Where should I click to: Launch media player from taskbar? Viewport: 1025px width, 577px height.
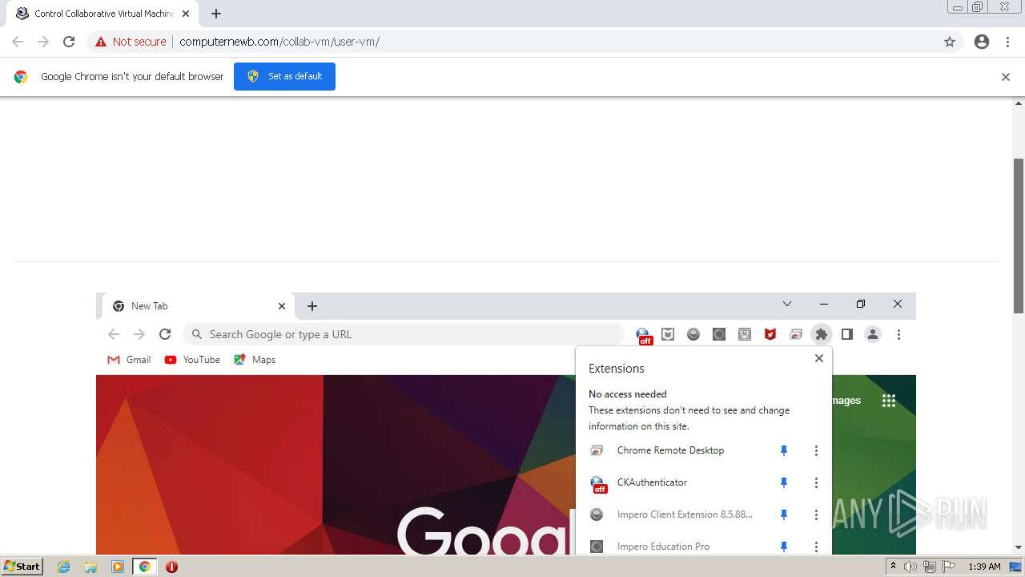118,567
